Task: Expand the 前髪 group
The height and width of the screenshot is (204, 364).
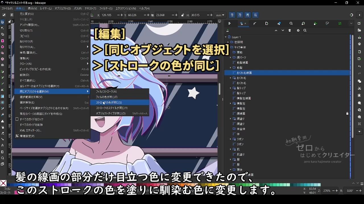Action: 231,68
